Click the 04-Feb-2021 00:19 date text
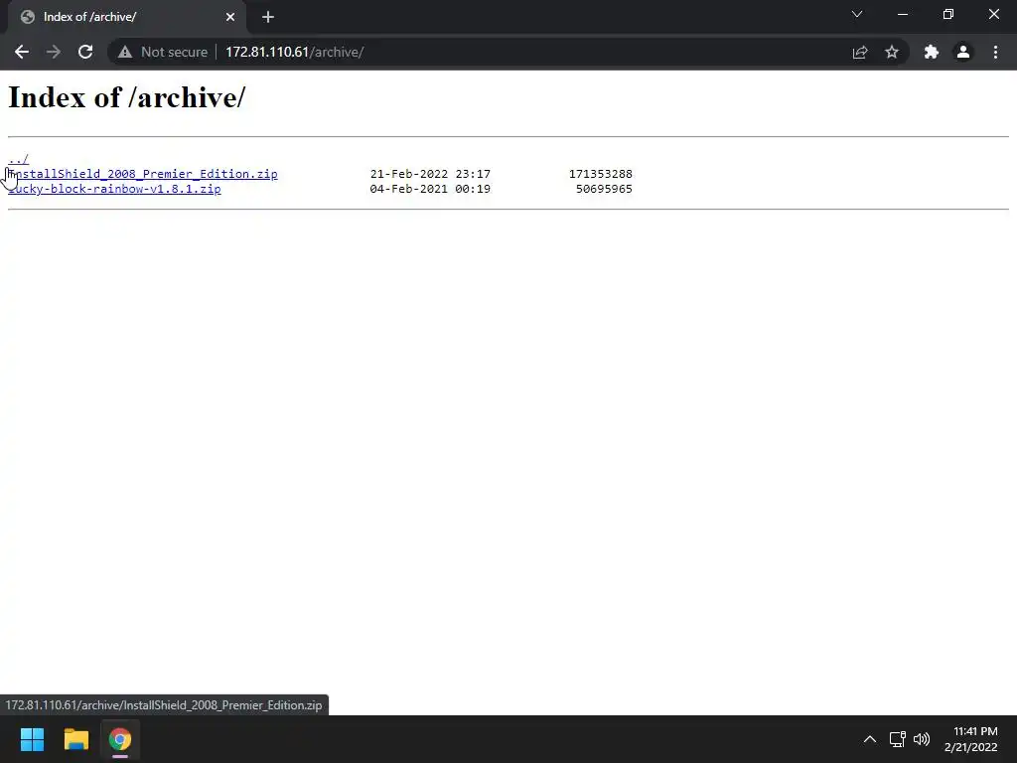This screenshot has width=1017, height=763. pyautogui.click(x=430, y=189)
